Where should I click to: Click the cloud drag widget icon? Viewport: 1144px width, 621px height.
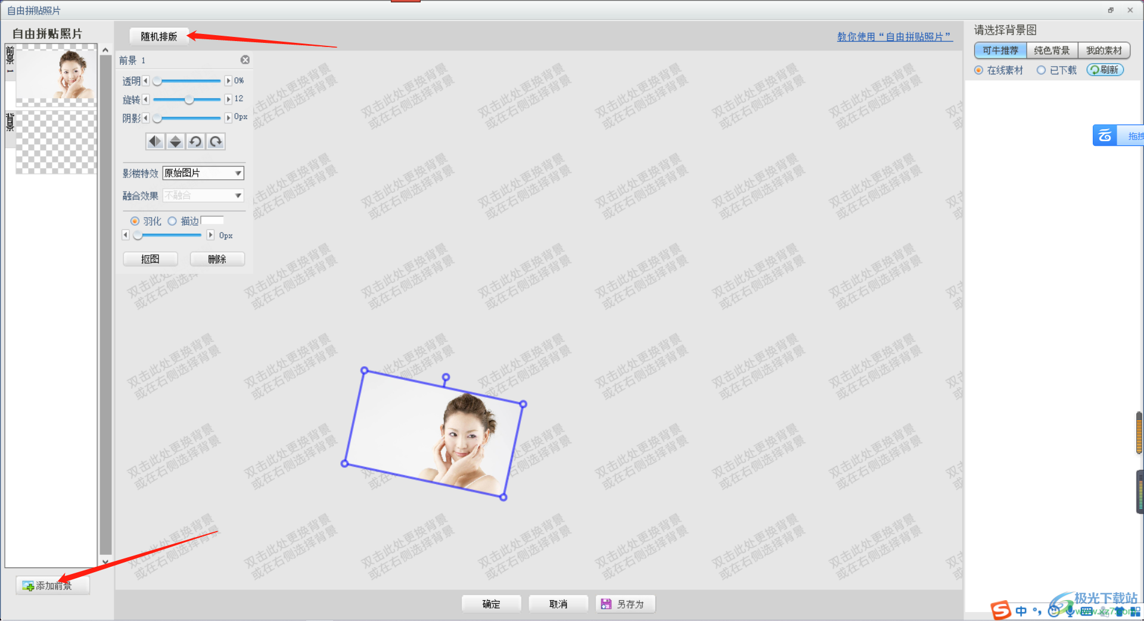(x=1105, y=136)
